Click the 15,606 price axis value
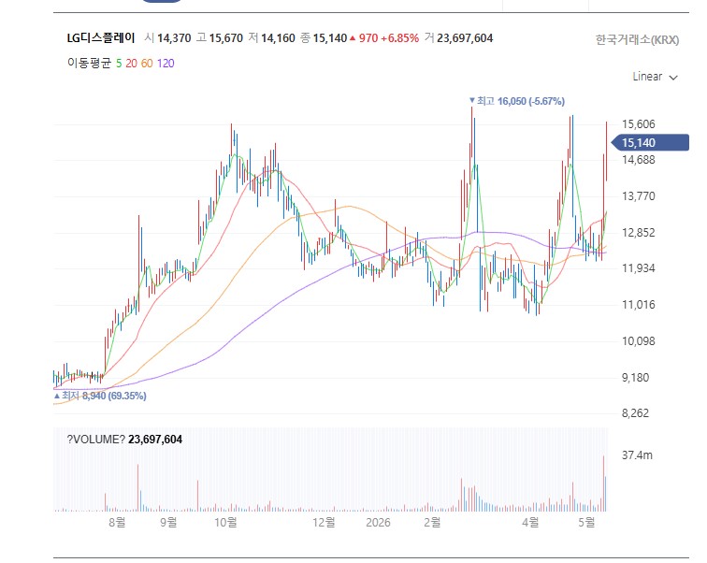Viewport: 707px width, 563px height. [x=639, y=124]
